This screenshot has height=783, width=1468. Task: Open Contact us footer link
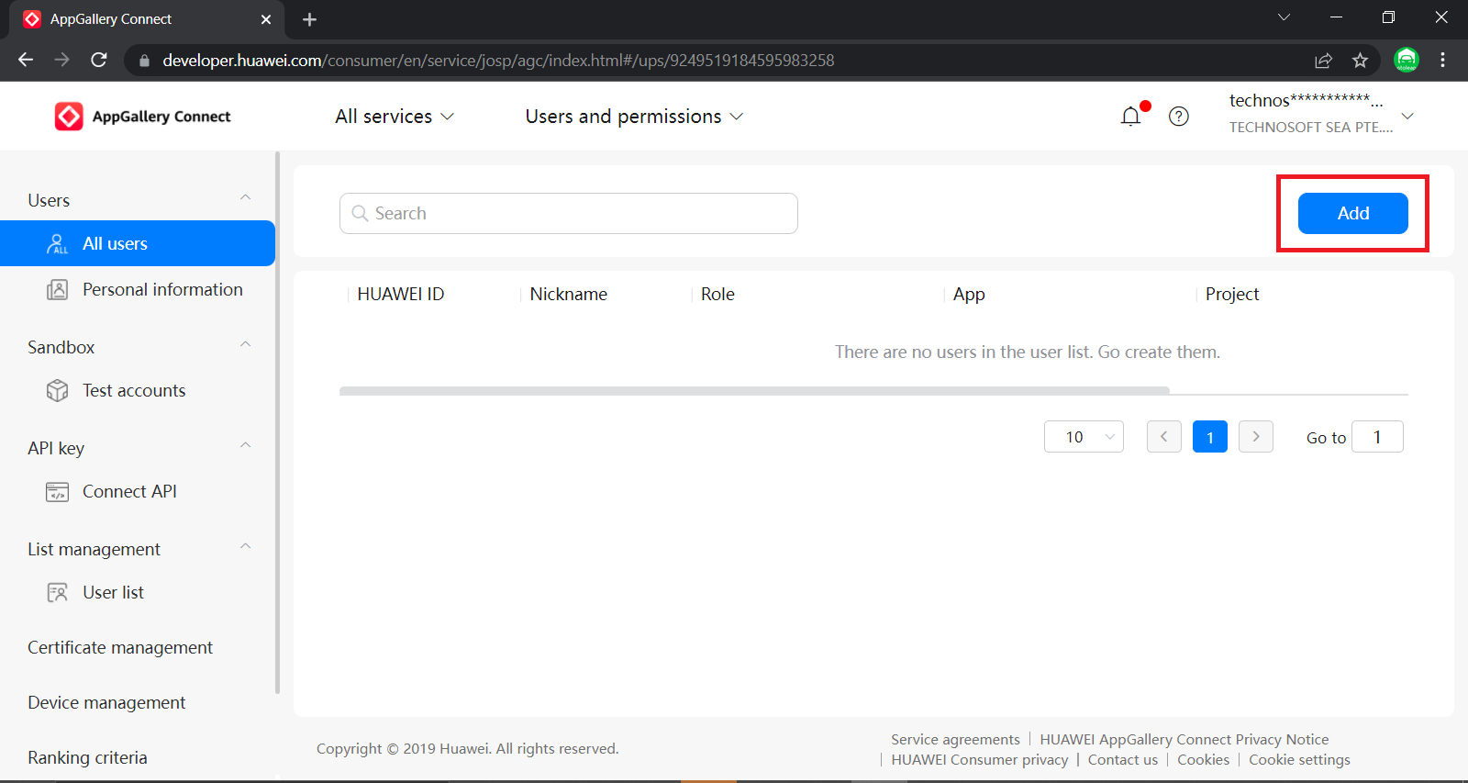1122,760
